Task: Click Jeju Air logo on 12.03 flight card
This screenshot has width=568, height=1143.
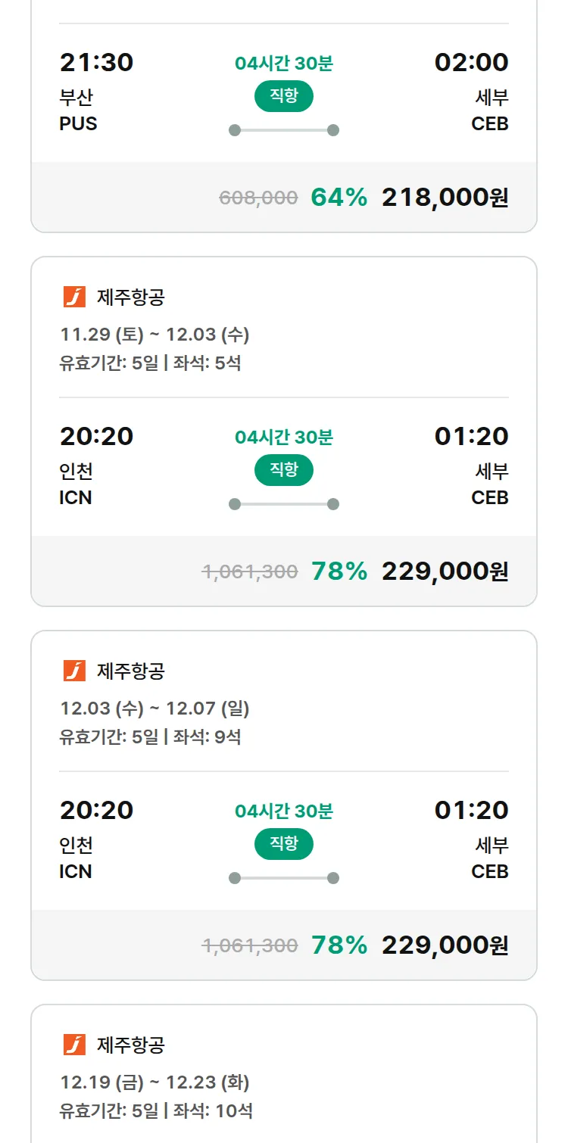Action: pyautogui.click(x=74, y=671)
